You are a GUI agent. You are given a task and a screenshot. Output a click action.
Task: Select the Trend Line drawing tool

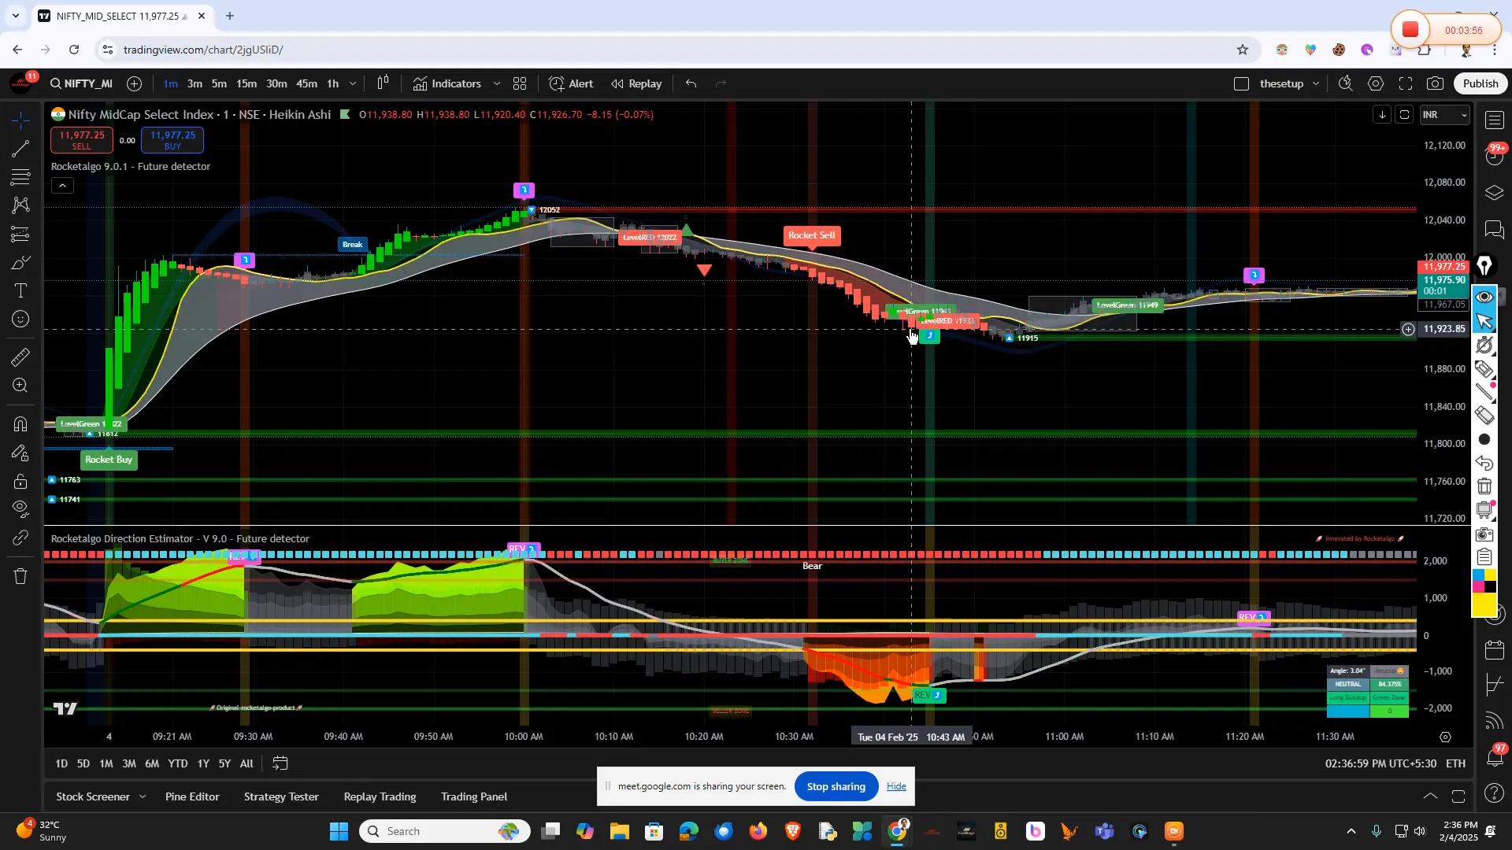click(20, 149)
